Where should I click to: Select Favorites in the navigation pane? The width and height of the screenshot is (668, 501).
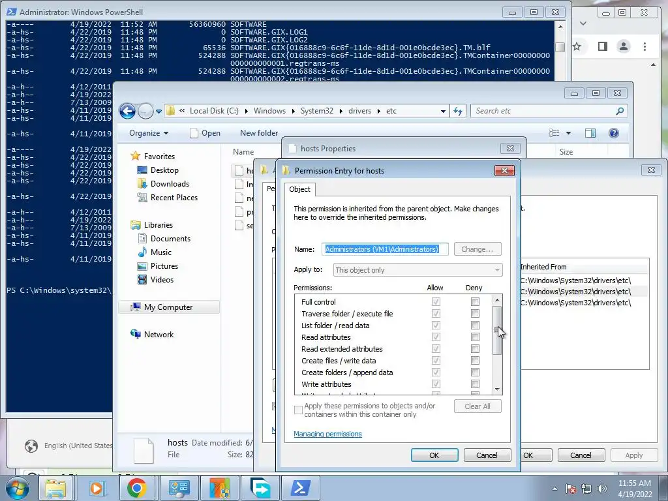pos(159,157)
